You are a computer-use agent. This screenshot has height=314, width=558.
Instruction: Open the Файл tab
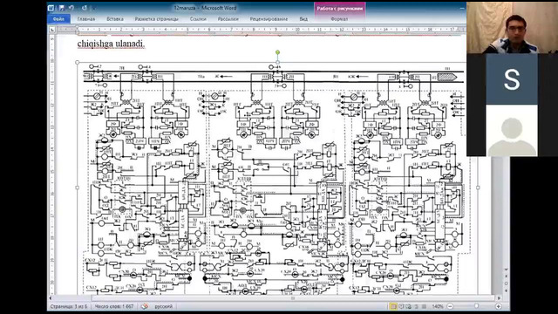coord(58,19)
